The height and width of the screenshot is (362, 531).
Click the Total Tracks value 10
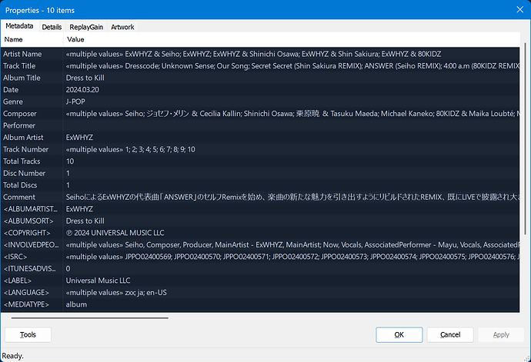[x=70, y=161]
